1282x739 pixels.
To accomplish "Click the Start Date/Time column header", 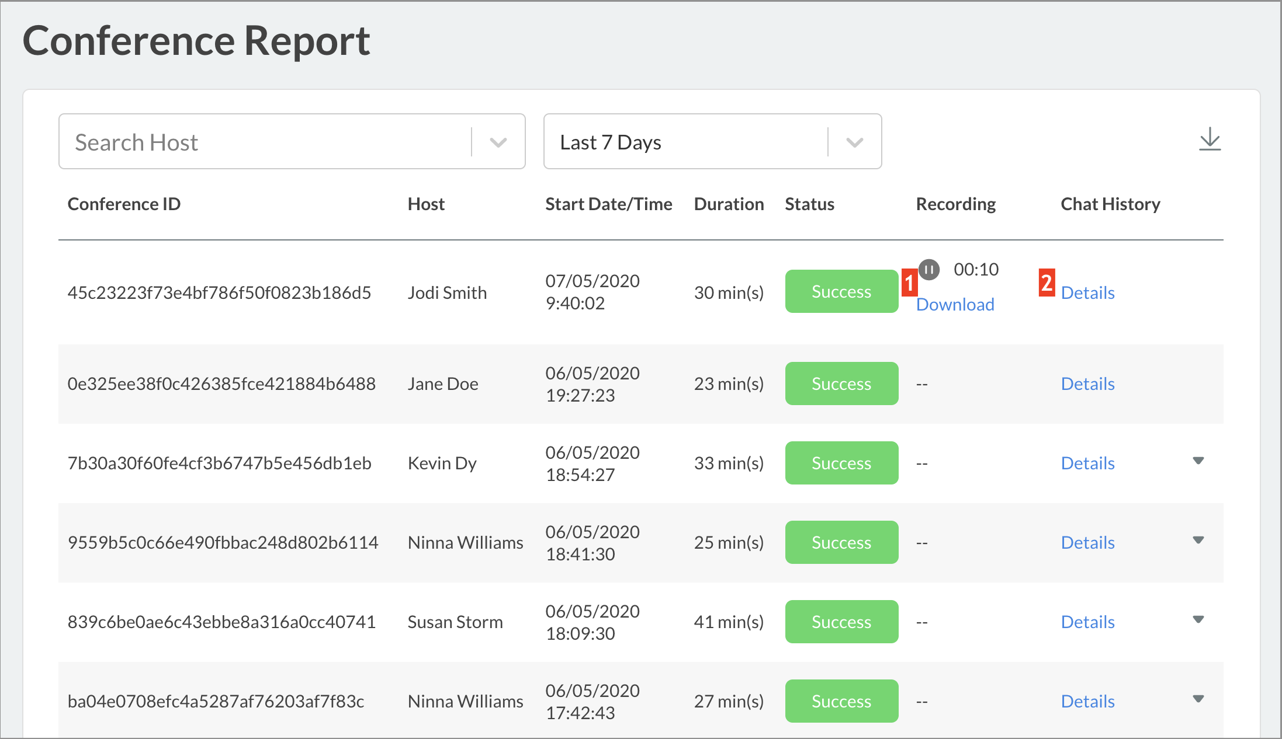I will click(608, 204).
